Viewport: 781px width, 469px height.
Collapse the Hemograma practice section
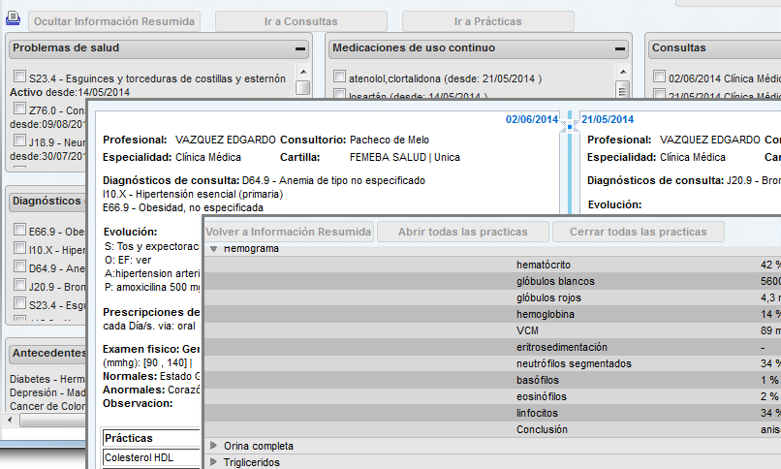click(x=214, y=249)
